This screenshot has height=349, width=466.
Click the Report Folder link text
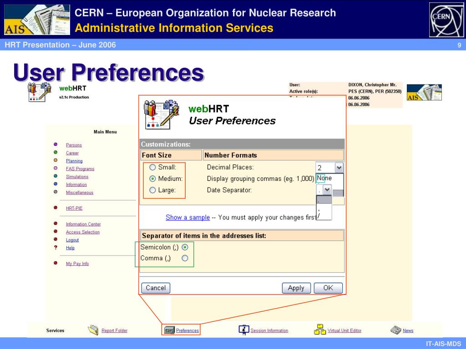(114, 331)
